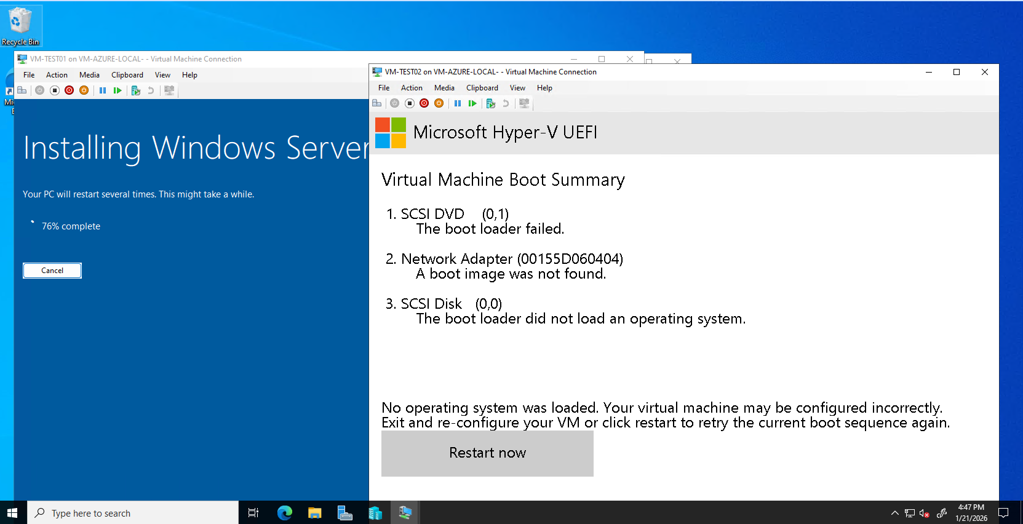Click the network icon in system tray
The height and width of the screenshot is (524, 1023).
coord(909,513)
